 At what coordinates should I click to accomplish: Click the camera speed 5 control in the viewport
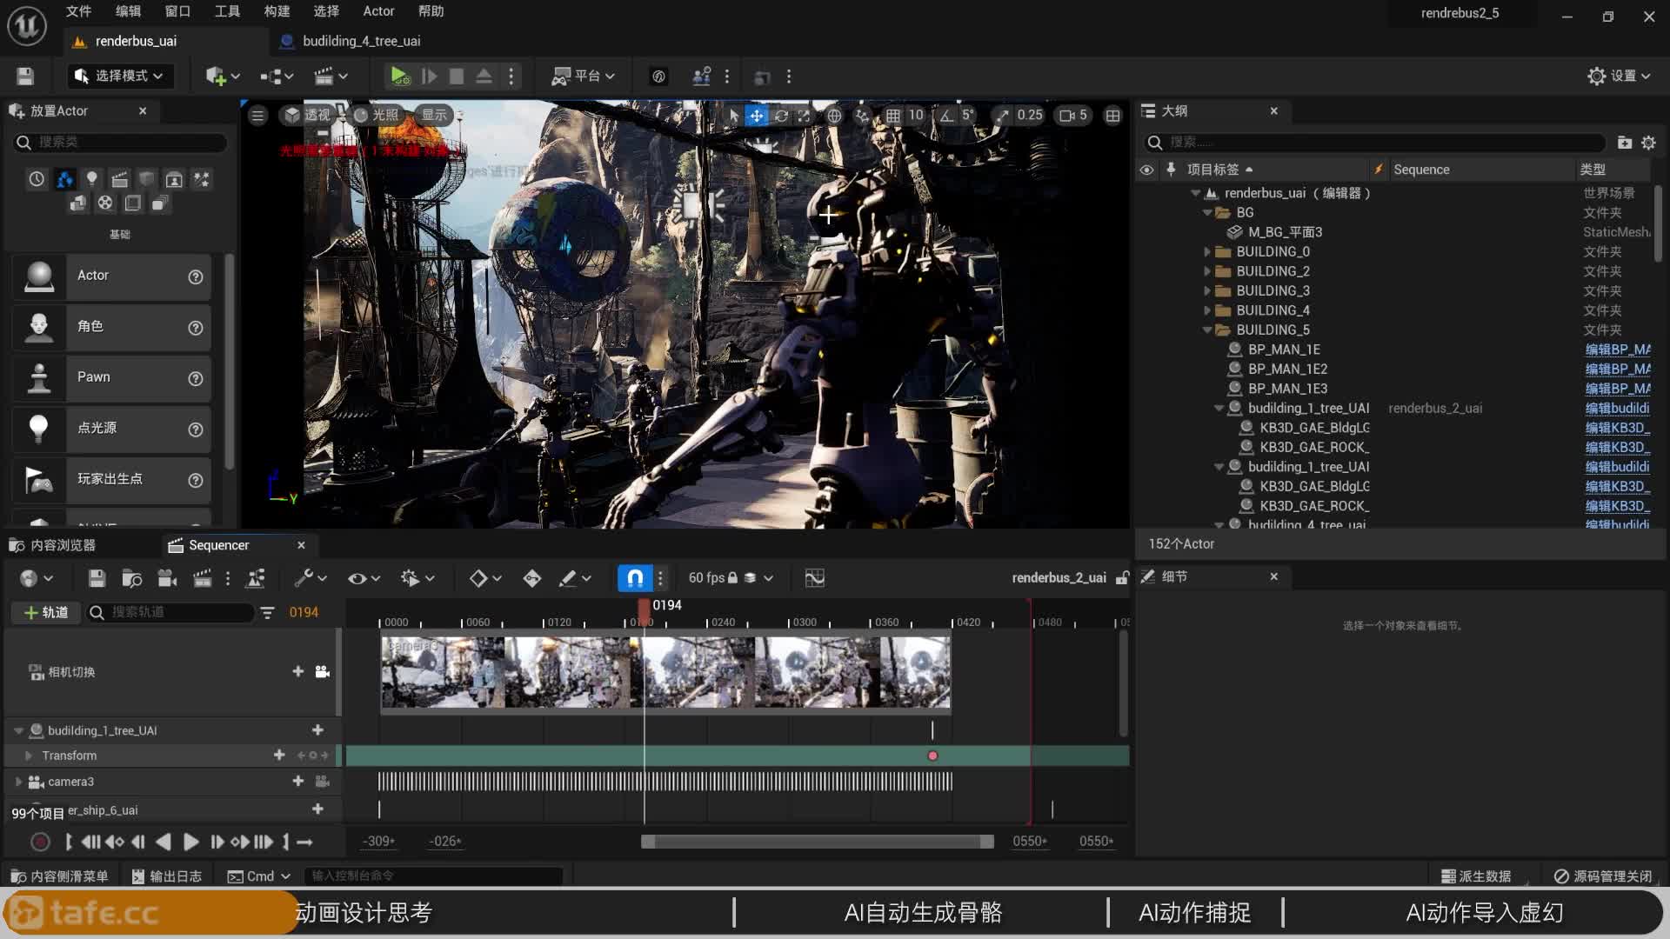click(1073, 115)
